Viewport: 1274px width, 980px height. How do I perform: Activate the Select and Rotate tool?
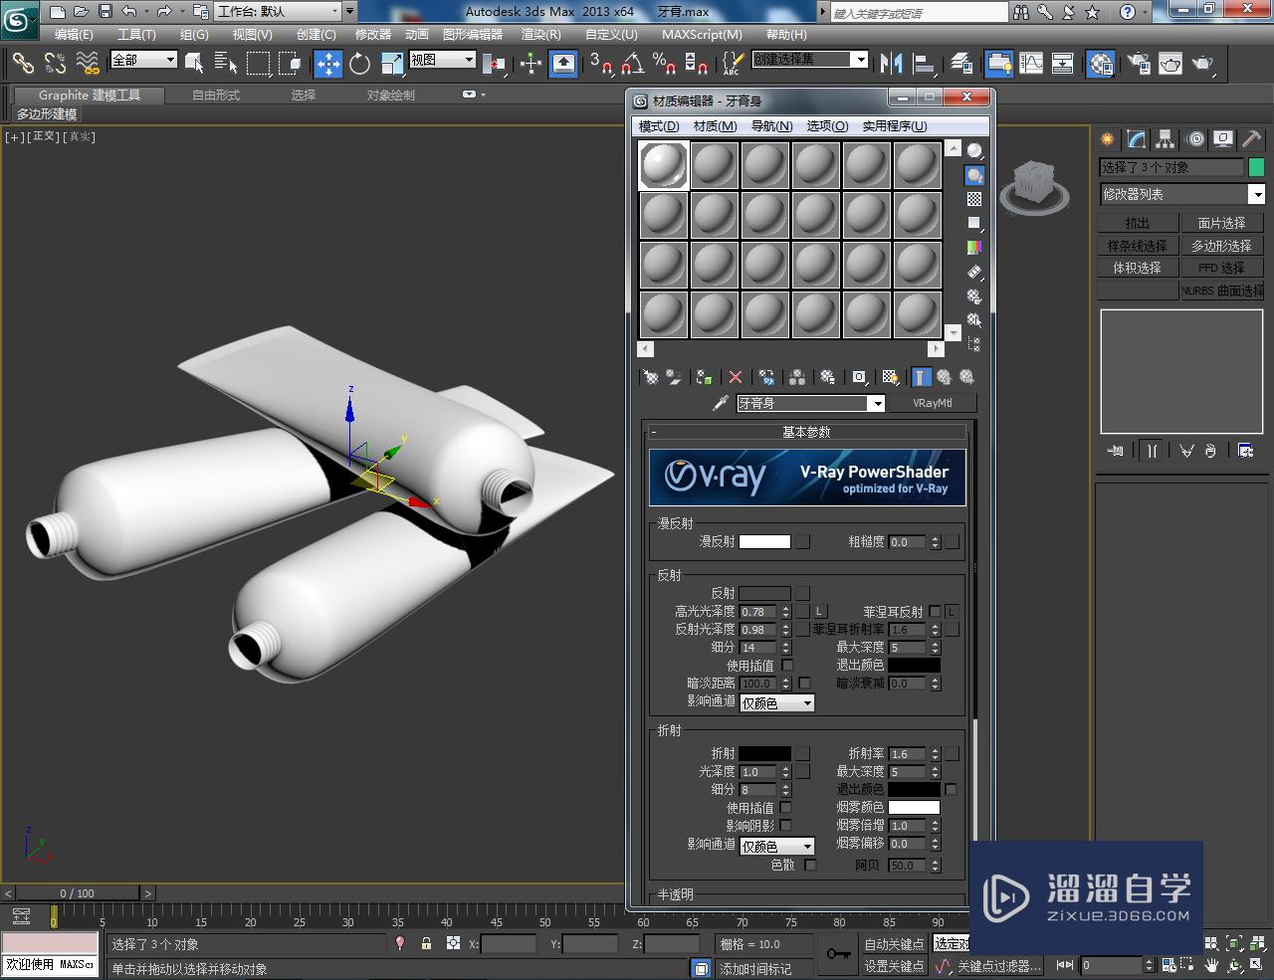coord(360,64)
